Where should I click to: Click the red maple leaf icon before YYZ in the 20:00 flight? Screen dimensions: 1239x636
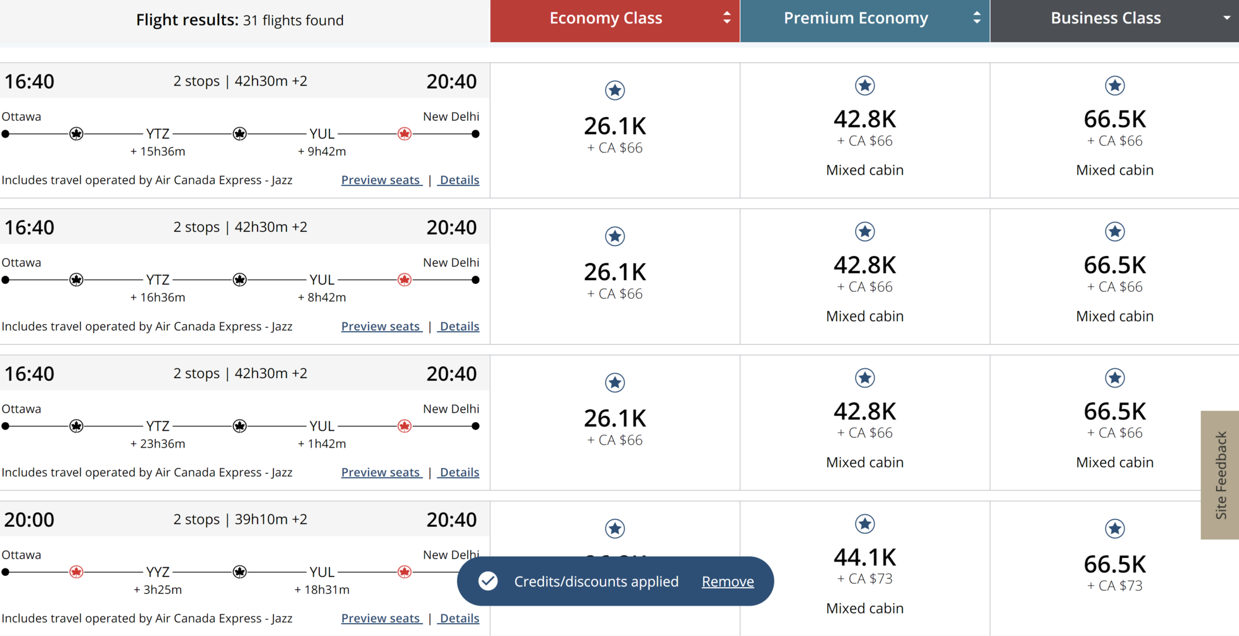click(x=76, y=572)
